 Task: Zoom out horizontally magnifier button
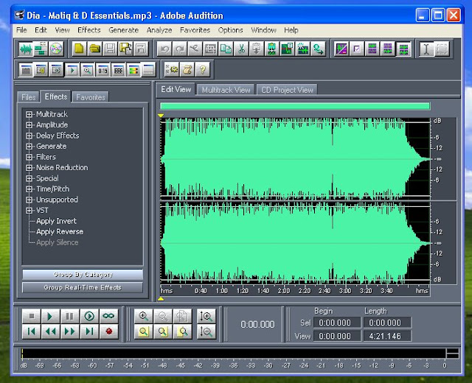(163, 316)
